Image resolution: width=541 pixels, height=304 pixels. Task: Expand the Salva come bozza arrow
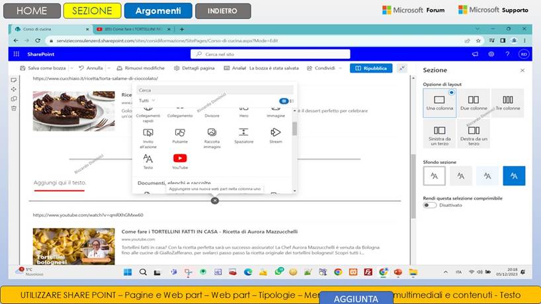pos(72,68)
